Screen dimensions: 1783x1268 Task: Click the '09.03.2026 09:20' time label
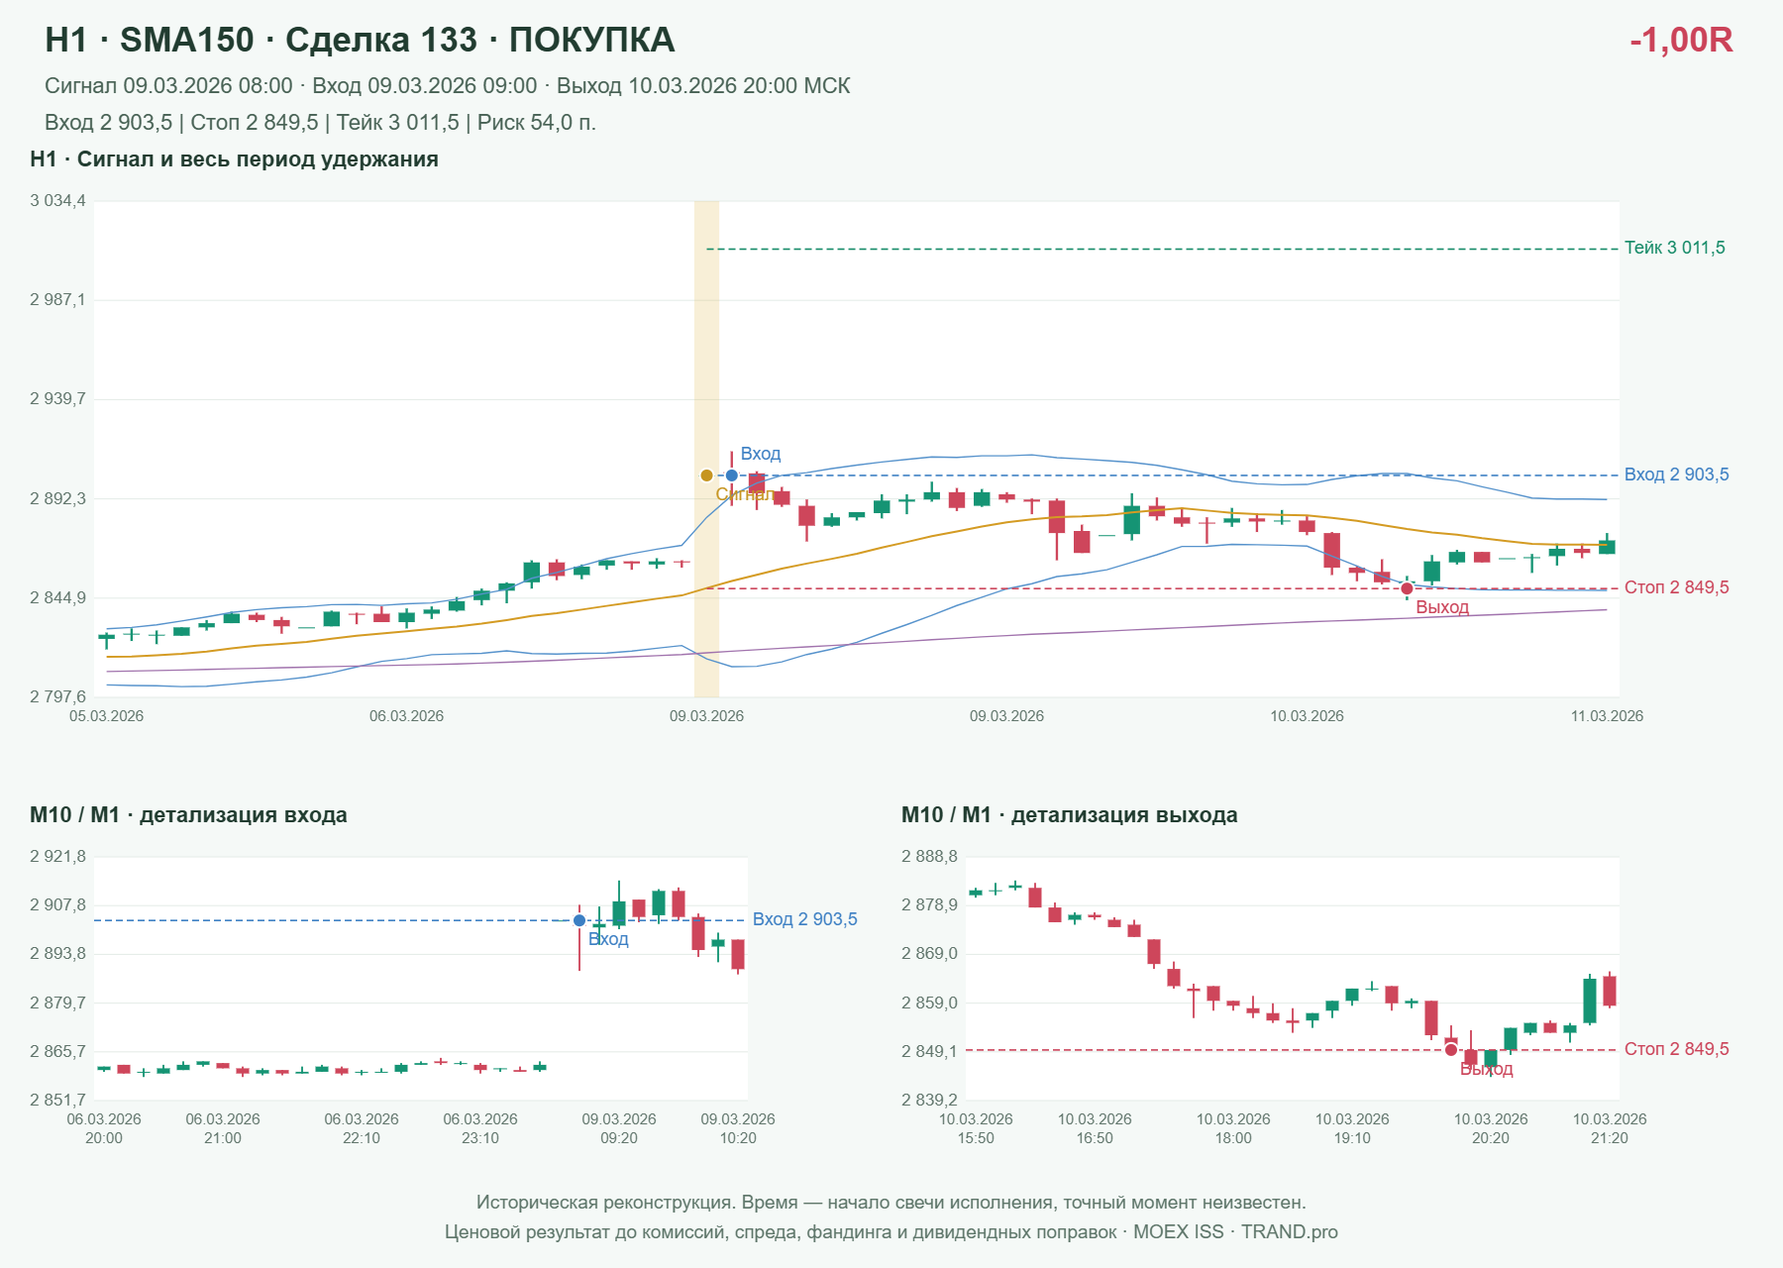(619, 1128)
